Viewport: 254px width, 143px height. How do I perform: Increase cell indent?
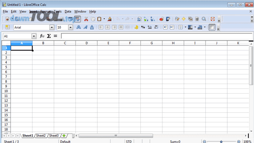[x=172, y=27]
